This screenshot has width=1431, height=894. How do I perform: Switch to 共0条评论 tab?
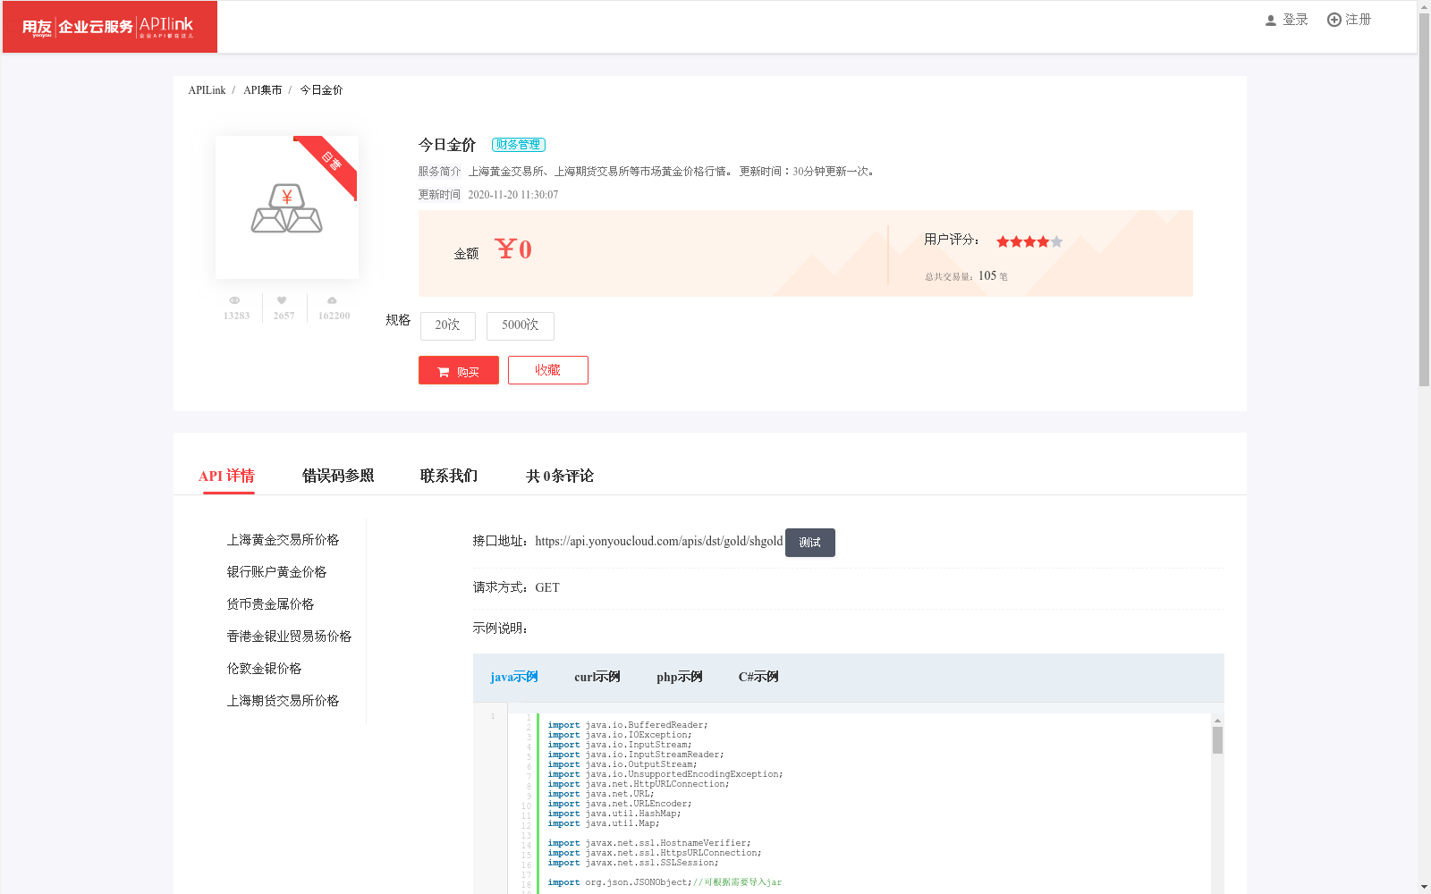click(560, 476)
